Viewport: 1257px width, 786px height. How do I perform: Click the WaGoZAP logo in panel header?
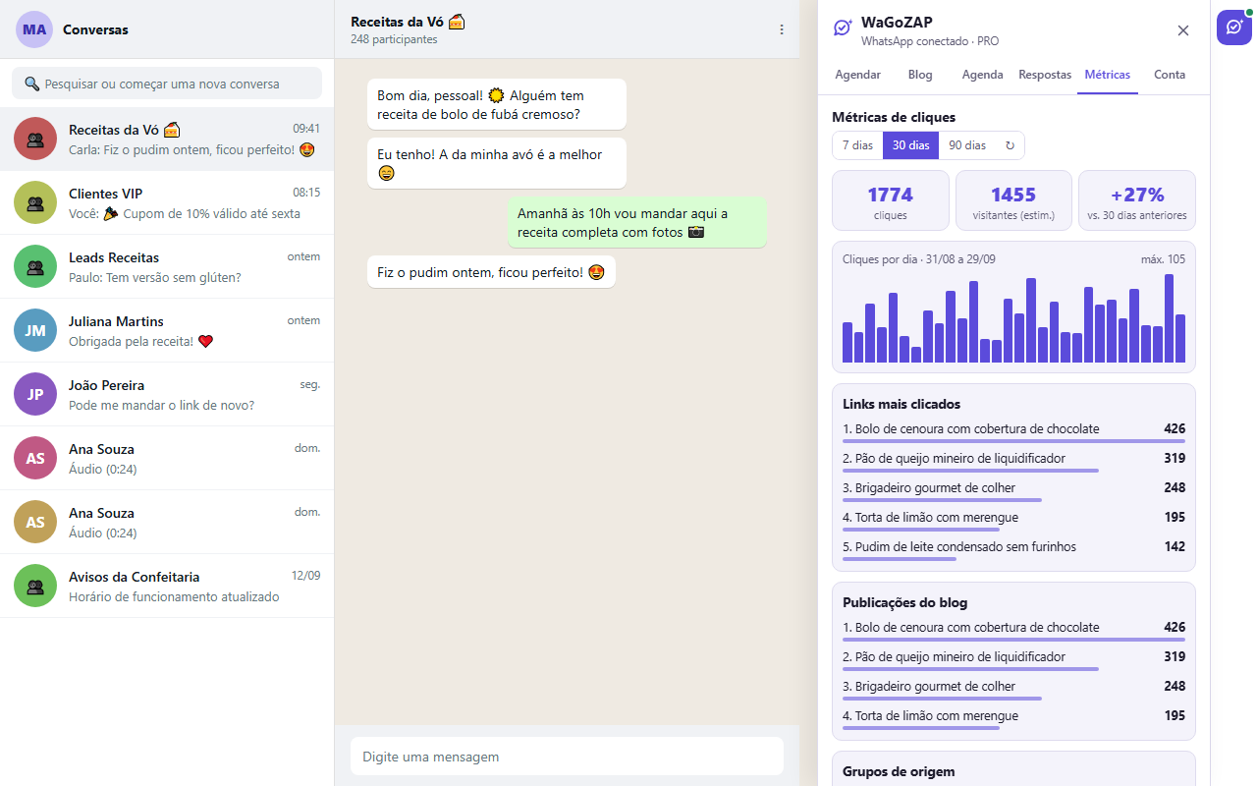843,28
